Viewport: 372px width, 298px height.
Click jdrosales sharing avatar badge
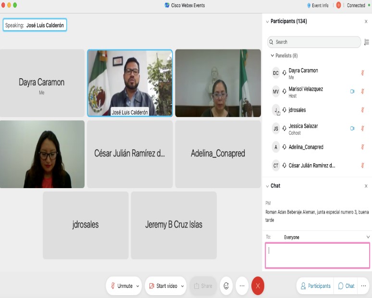[x=276, y=110]
